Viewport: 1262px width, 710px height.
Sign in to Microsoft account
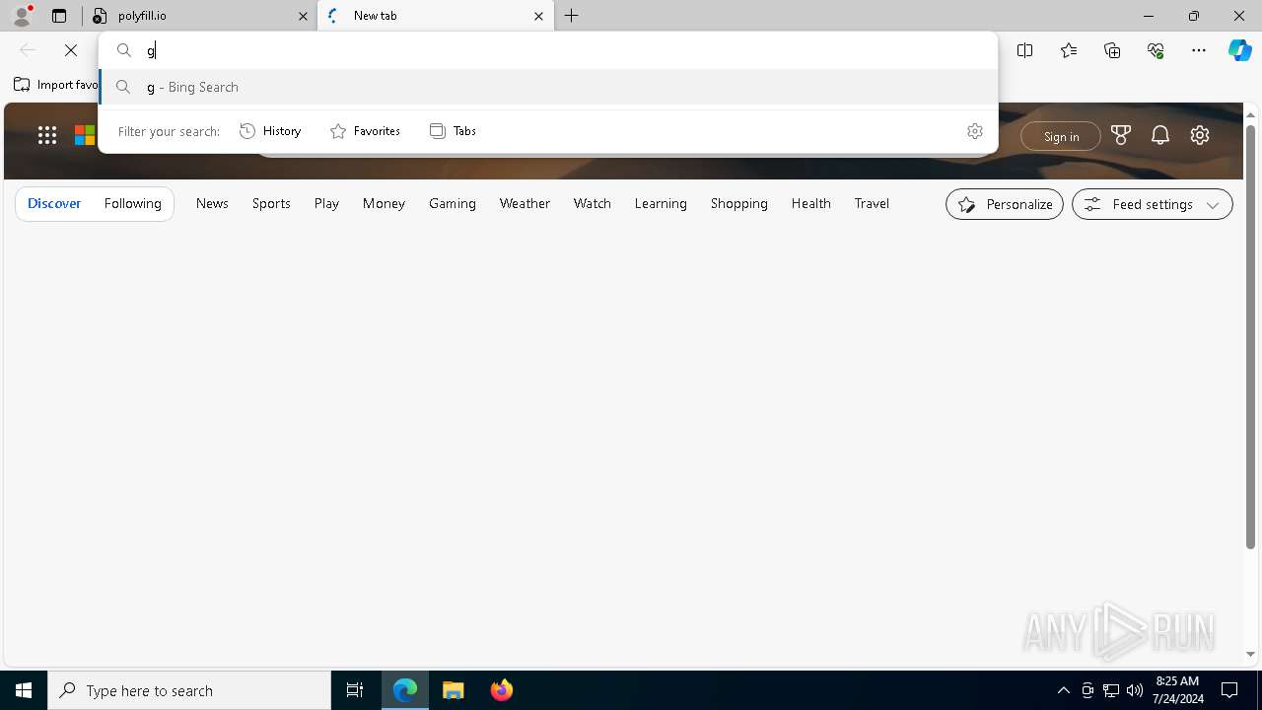(x=1061, y=136)
